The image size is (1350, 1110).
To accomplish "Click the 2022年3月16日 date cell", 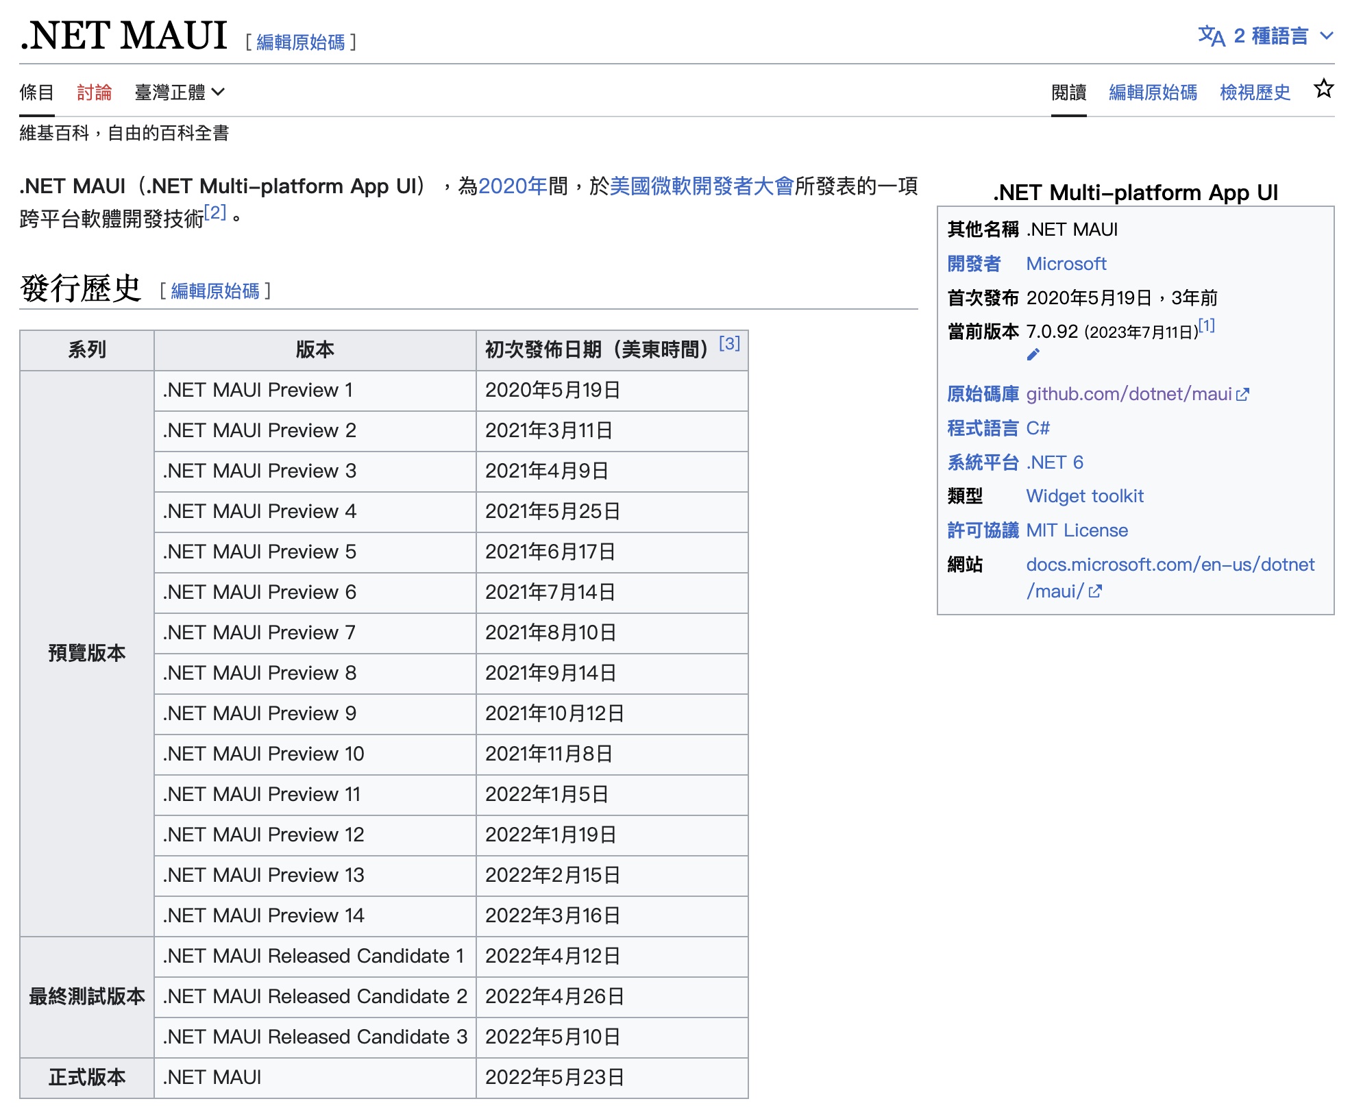I will point(612,916).
